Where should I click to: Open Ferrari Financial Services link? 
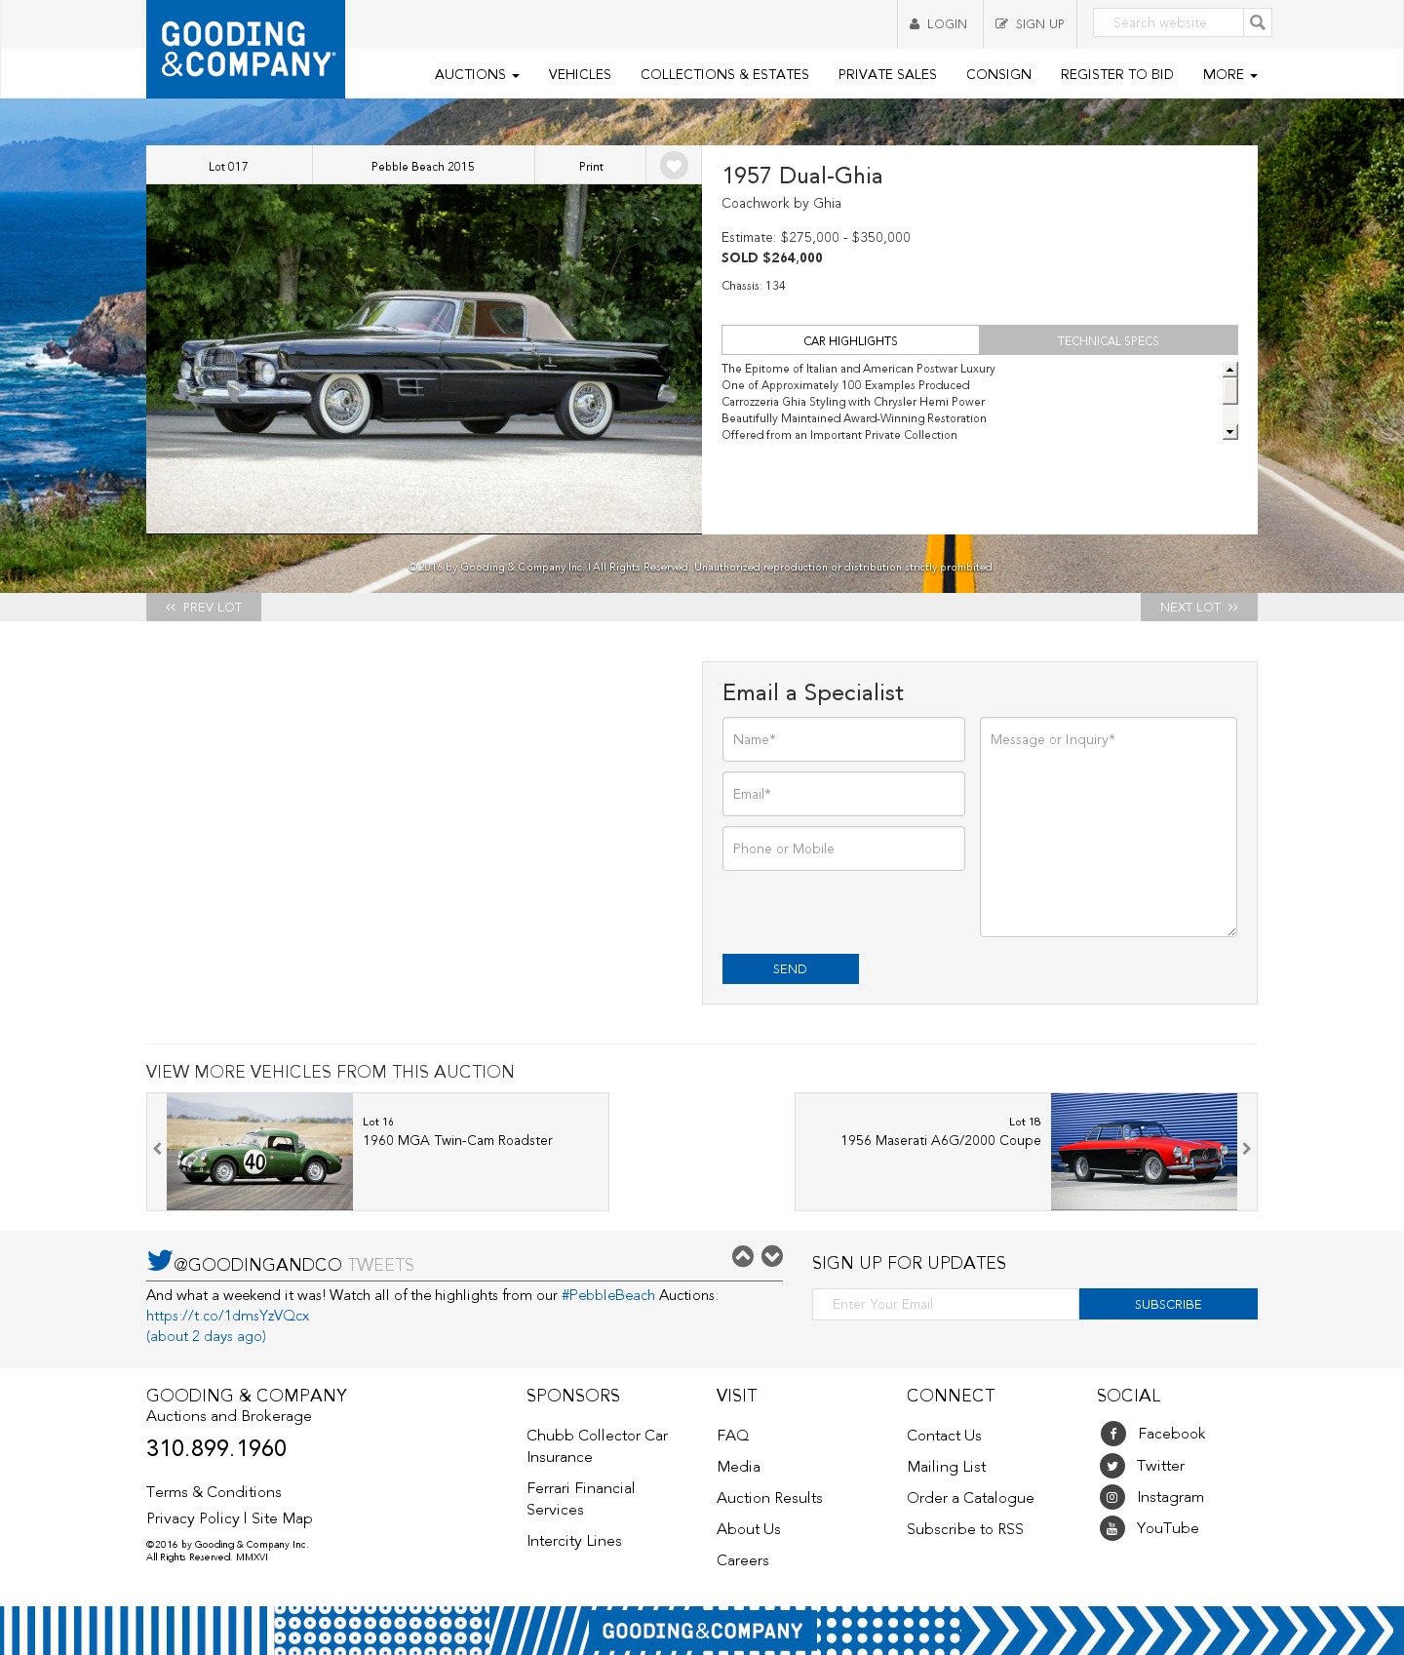580,1499
